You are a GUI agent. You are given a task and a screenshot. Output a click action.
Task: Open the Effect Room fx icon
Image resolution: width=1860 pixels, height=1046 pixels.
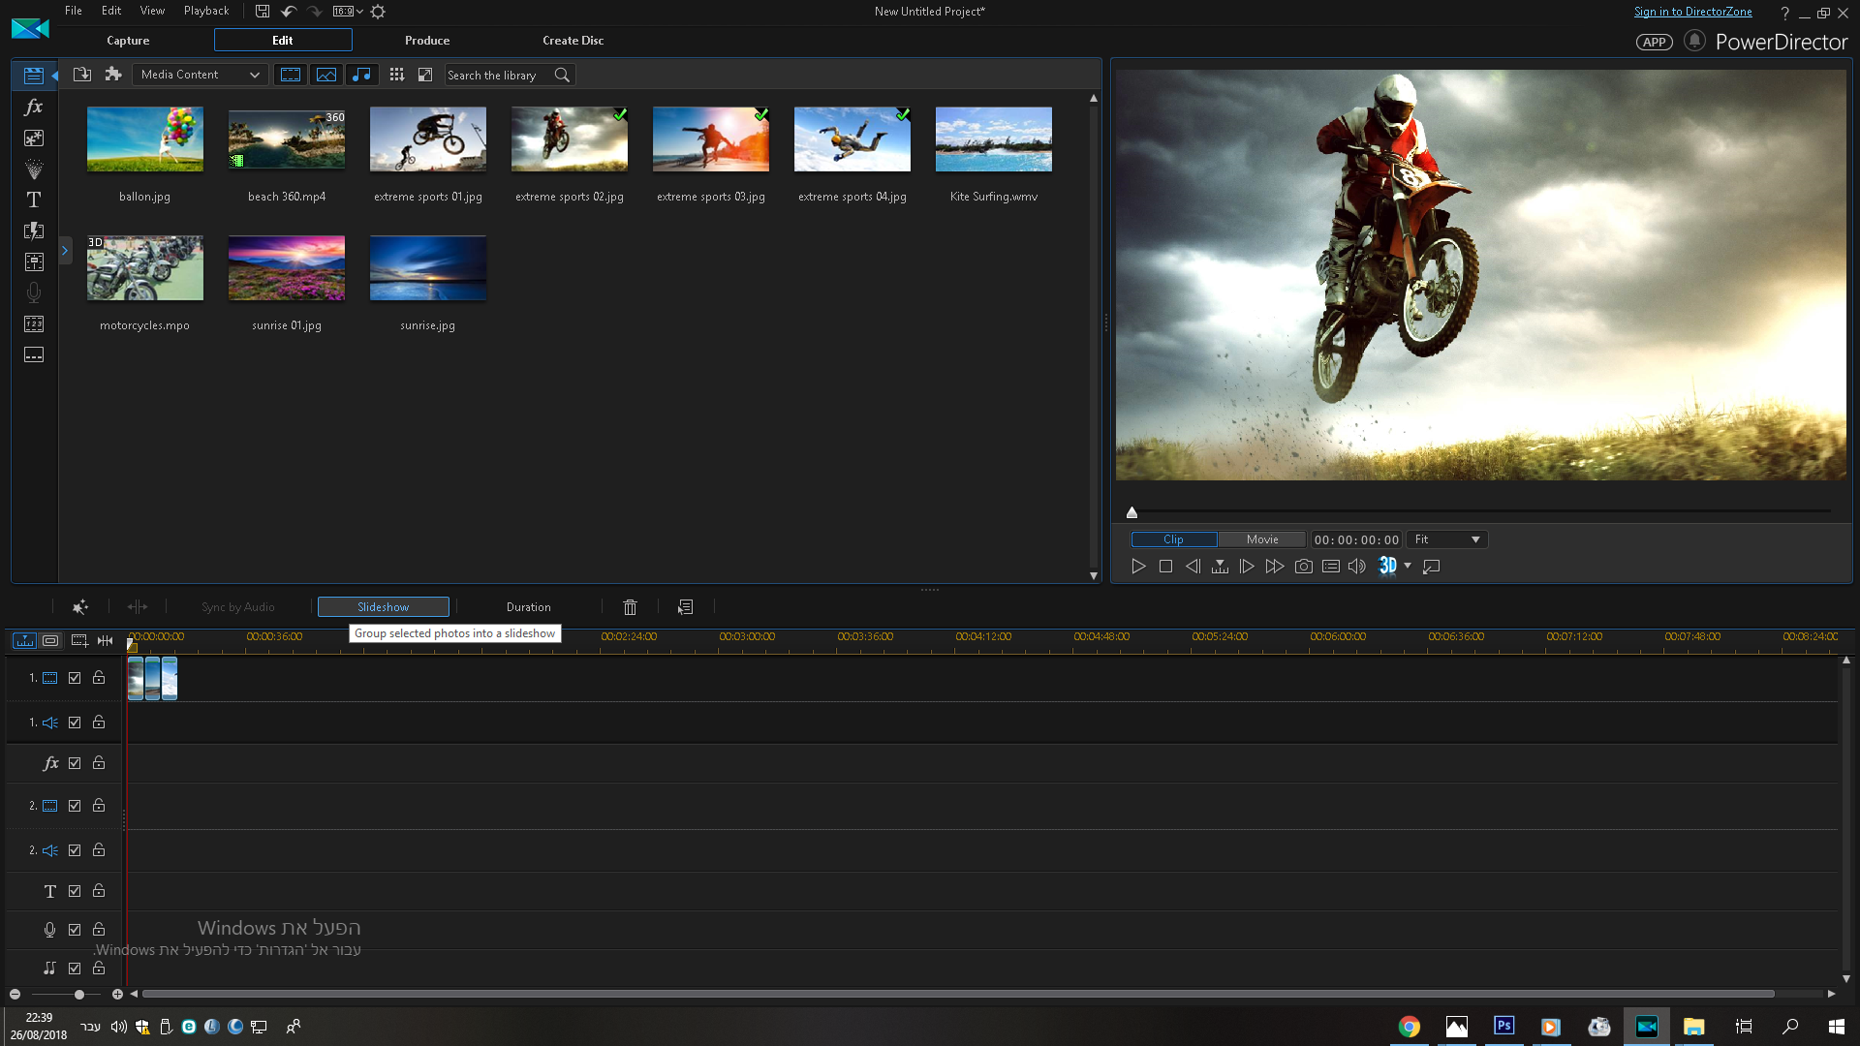click(34, 108)
